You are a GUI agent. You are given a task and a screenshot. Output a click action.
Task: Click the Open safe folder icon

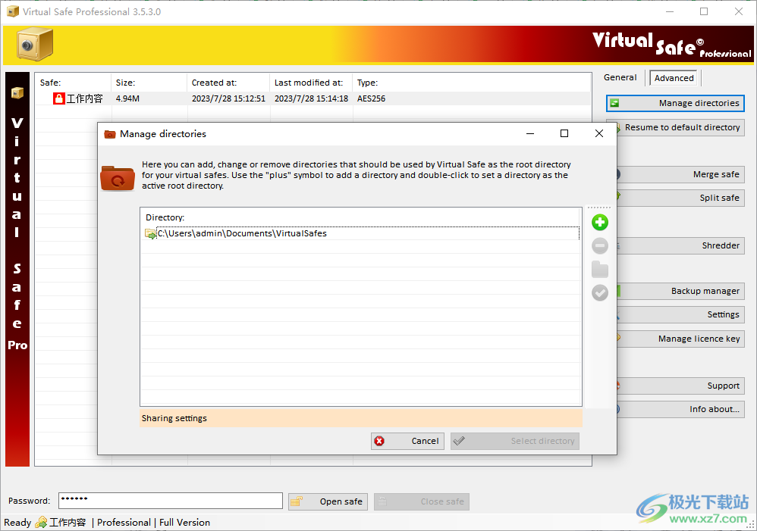297,501
